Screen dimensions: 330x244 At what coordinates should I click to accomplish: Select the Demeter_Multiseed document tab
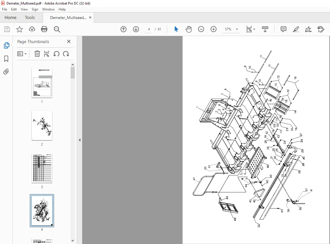click(x=68, y=18)
